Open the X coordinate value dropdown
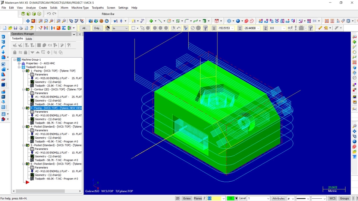The image size is (358, 201). point(233,28)
